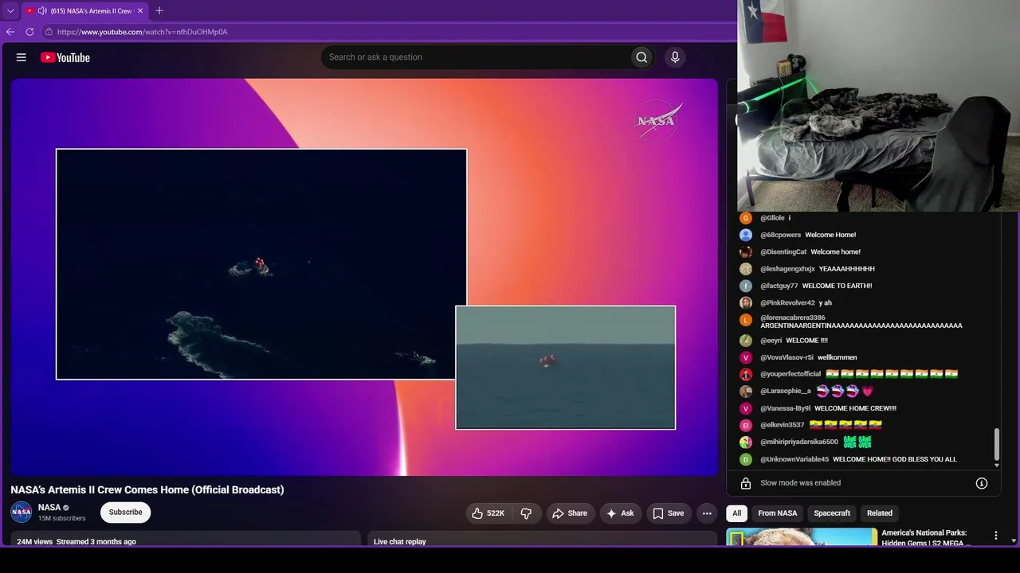Click the scroll-down arrow below the chat scrollbar
Image resolution: width=1020 pixels, height=573 pixels.
coord(996,465)
